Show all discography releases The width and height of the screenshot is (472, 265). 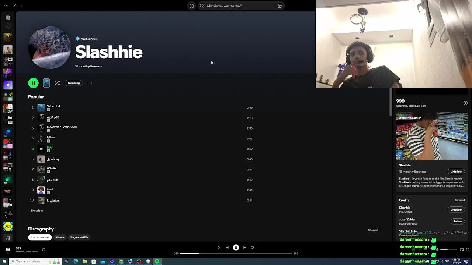(x=373, y=230)
